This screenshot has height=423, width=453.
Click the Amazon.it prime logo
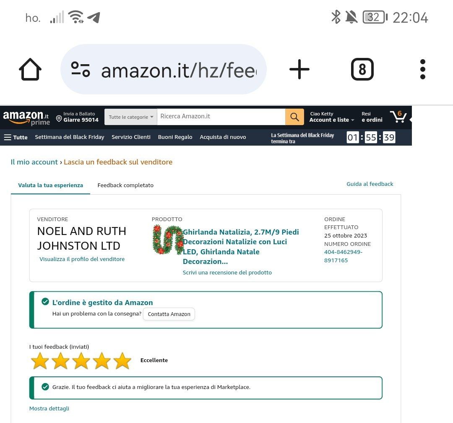point(26,118)
